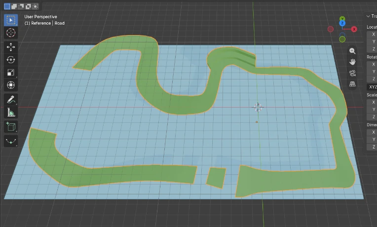Image resolution: width=377 pixels, height=227 pixels.
Task: Click the hand pan-view icon
Action: click(352, 62)
